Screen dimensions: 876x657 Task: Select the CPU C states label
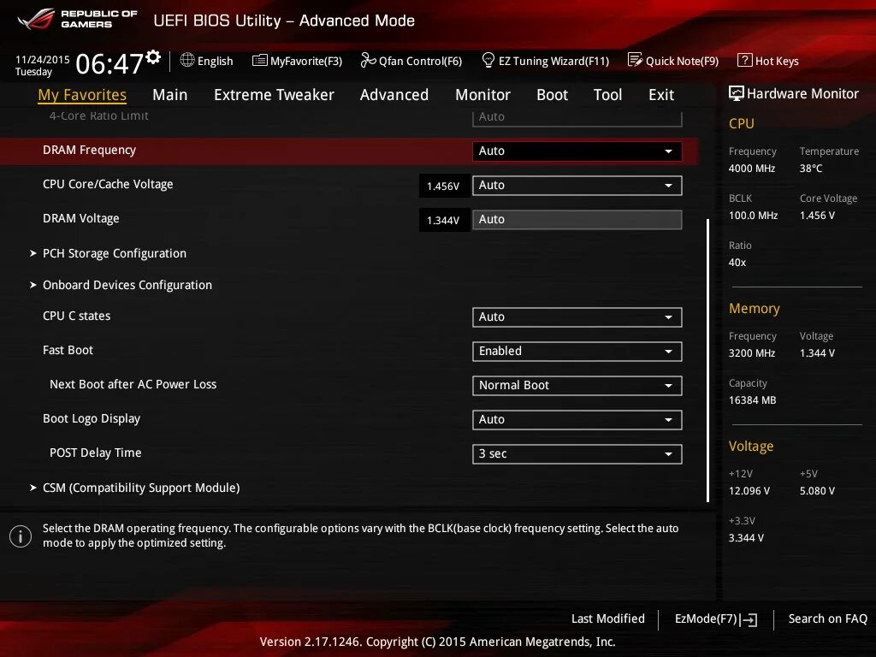coord(76,317)
